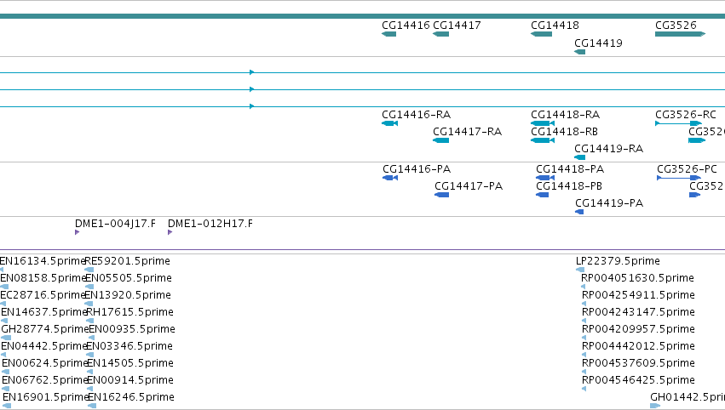Click the CG14418 gene label
The image size is (725, 410).
coord(555,26)
